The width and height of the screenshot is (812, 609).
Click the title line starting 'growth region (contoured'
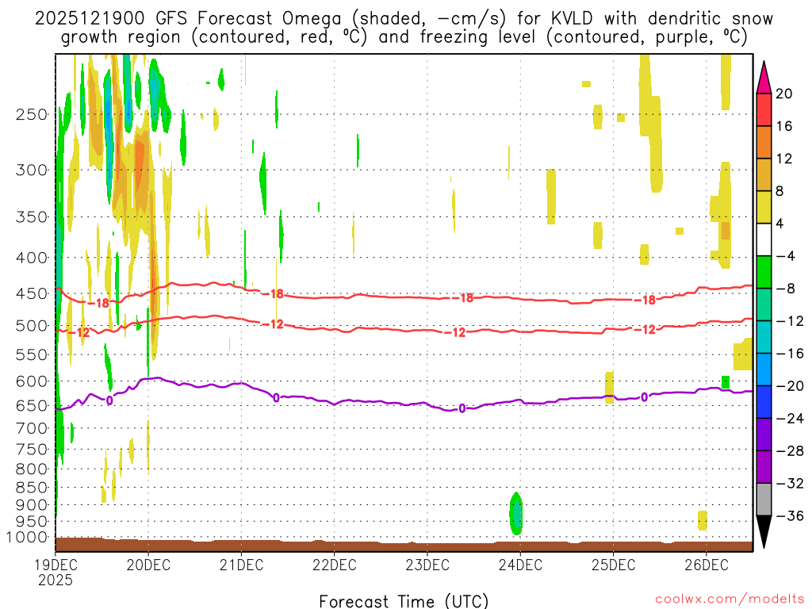pyautogui.click(x=404, y=36)
